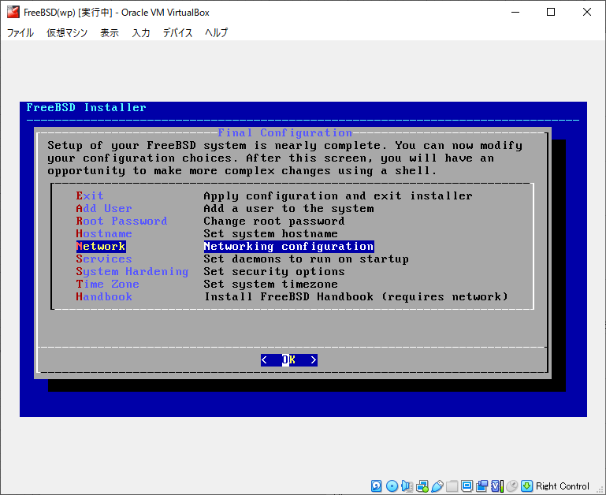Click the hard disk activity status icon
This screenshot has height=495, width=606.
[377, 486]
